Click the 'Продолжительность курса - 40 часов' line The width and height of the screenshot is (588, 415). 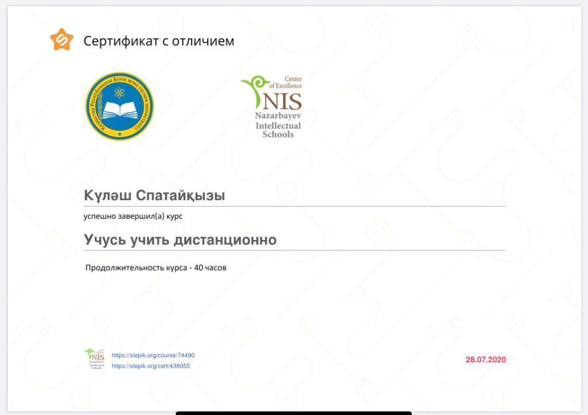pyautogui.click(x=156, y=268)
